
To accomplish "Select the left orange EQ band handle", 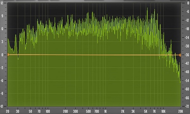I will [8, 55].
